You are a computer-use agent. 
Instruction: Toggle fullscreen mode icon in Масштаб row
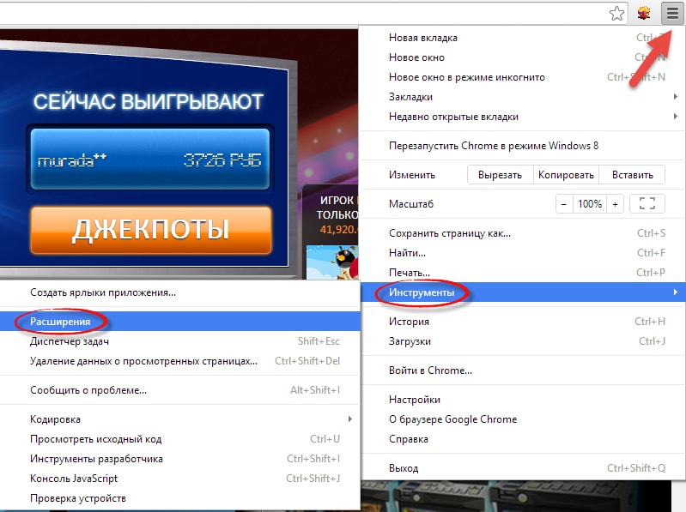pos(647,204)
